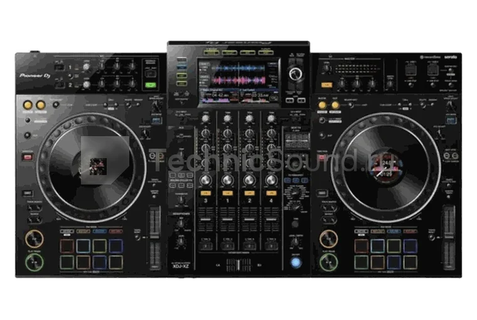Toggle the green mic button near the mic controls
Image resolution: width=477 pixels, height=320 pixels.
click(x=150, y=85)
